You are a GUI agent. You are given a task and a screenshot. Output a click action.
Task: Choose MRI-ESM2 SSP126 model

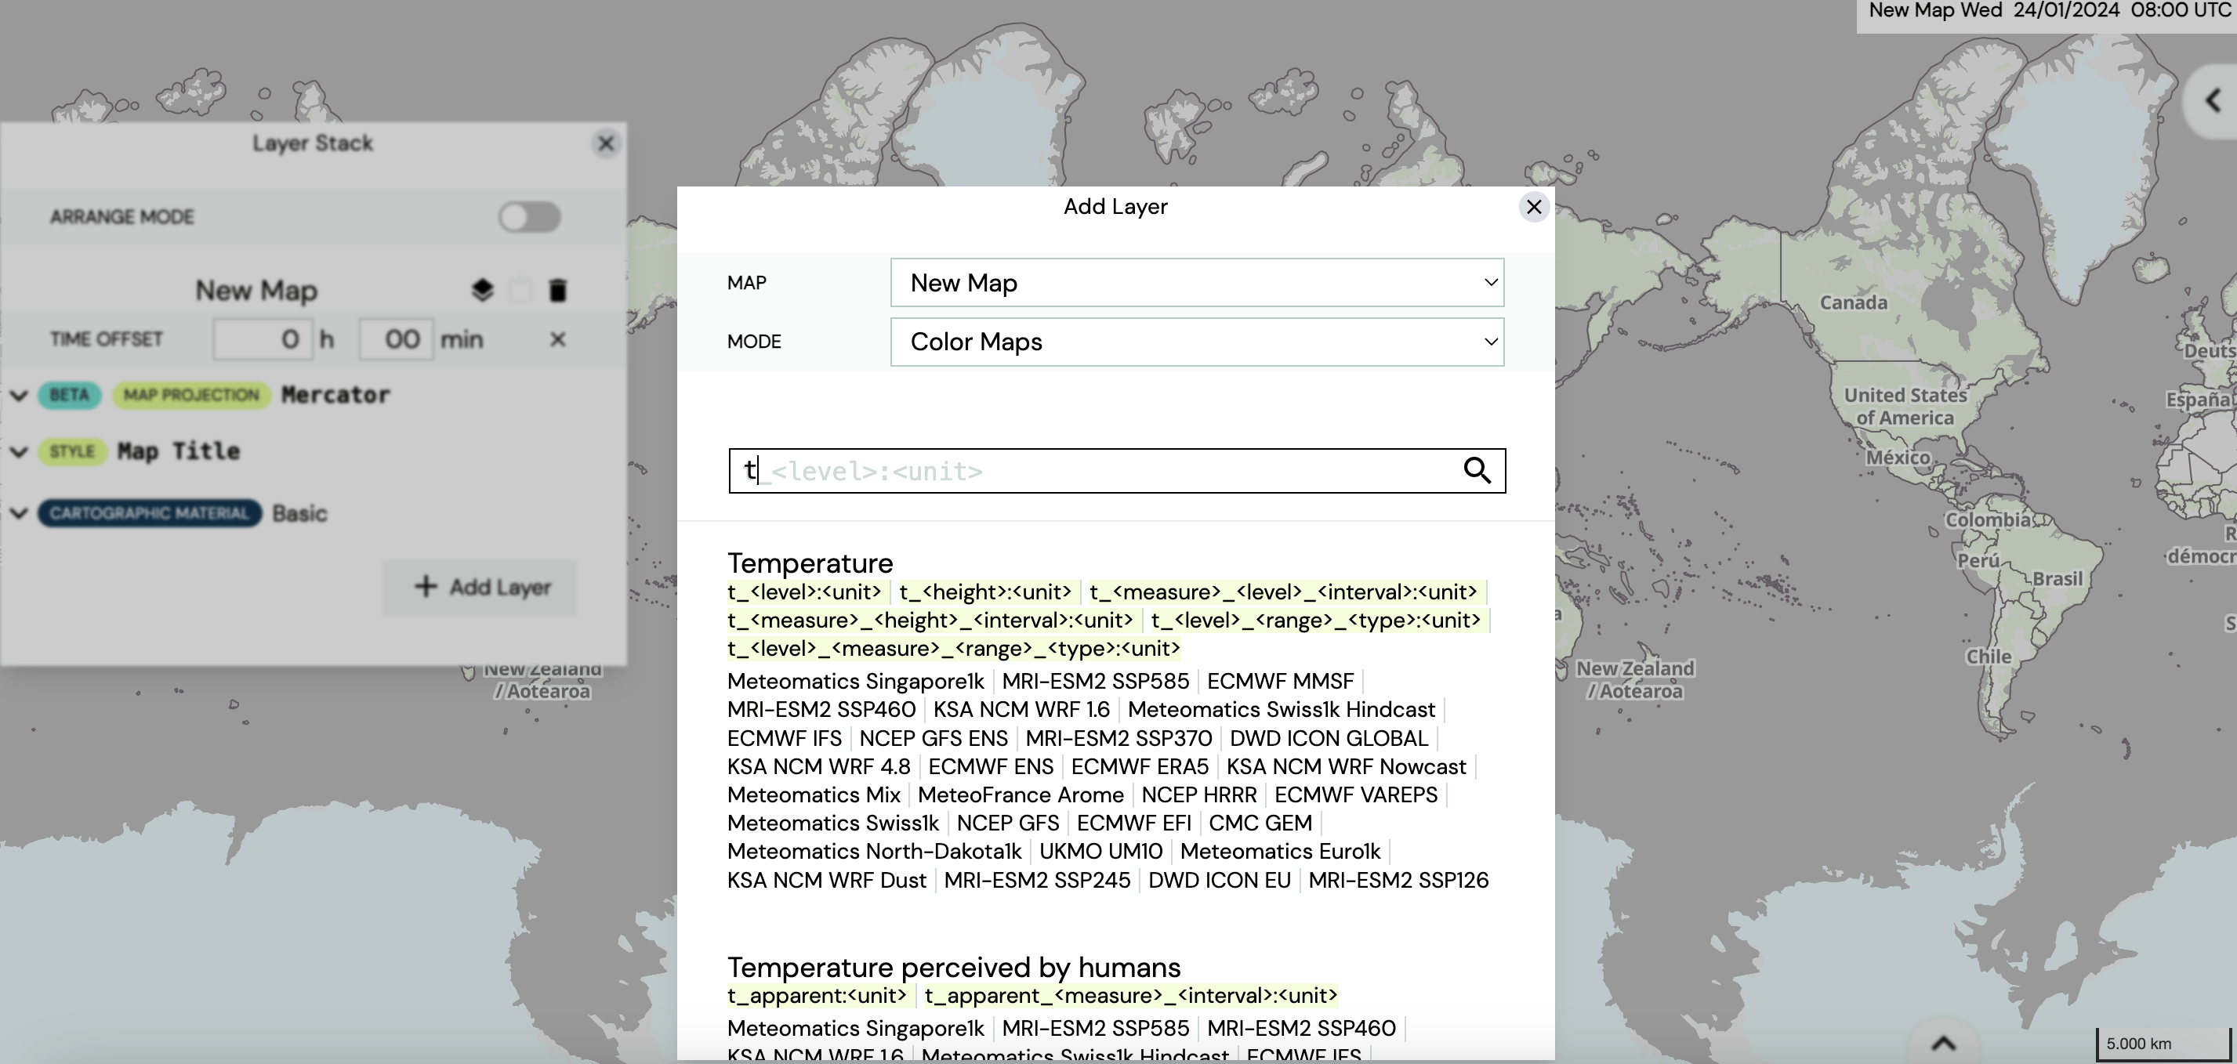(1398, 881)
